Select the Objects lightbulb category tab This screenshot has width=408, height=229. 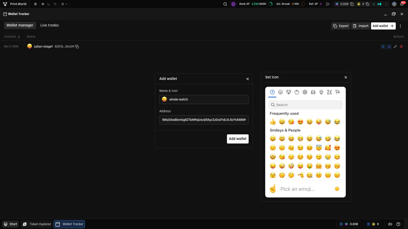click(x=321, y=92)
